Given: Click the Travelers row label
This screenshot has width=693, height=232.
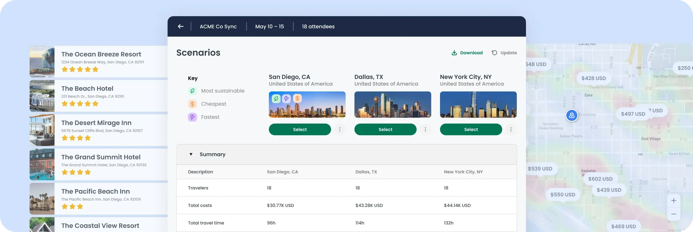Looking at the screenshot, I should click(x=198, y=188).
